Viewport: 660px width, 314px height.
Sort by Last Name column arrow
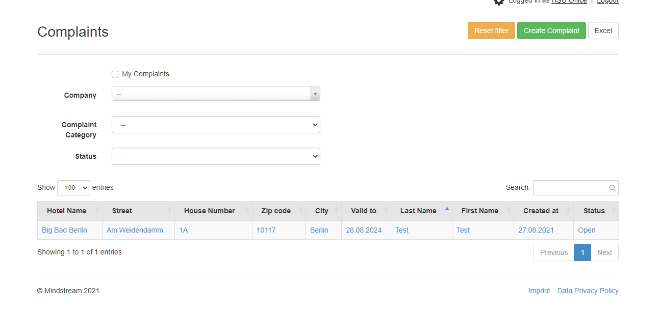(x=447, y=209)
